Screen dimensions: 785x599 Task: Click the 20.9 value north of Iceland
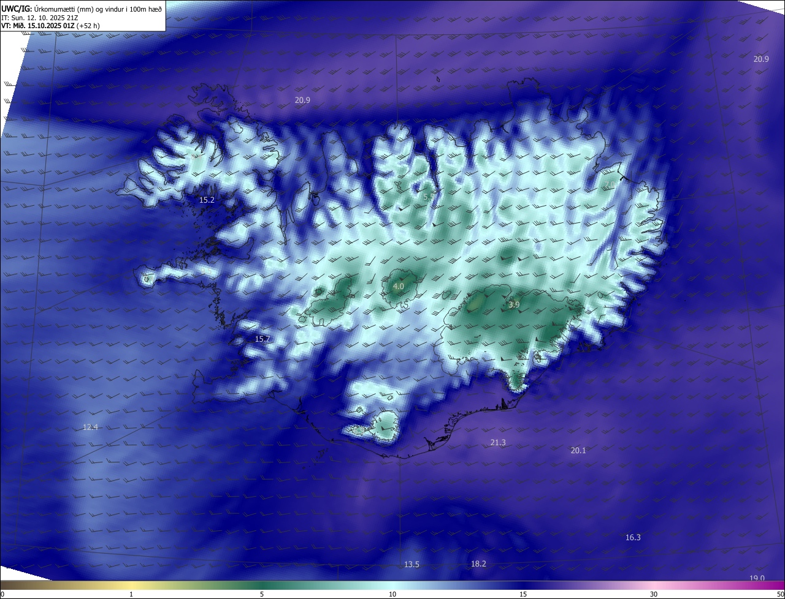(x=302, y=100)
